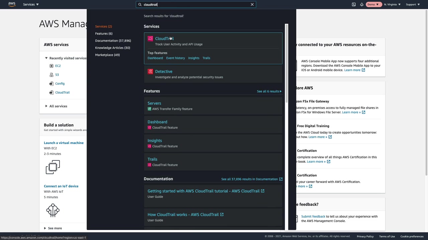
Task: Select the Features (6) filter
Action: [104, 34]
